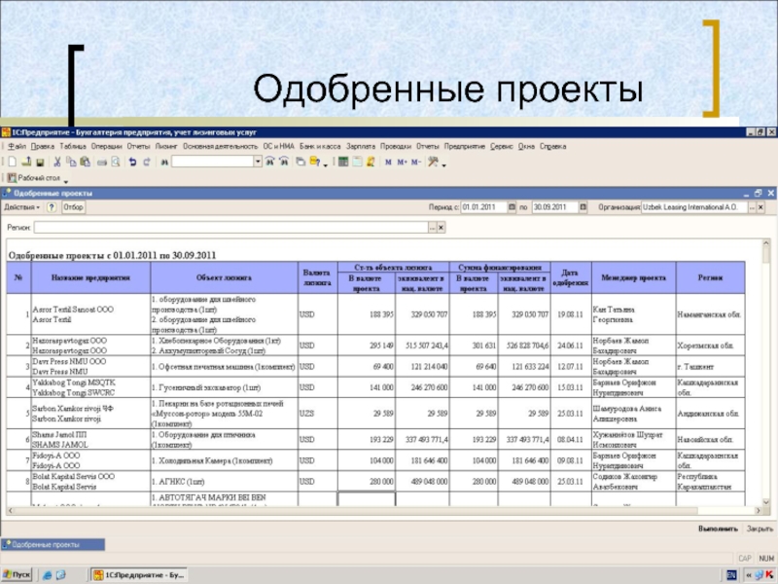Click the Find Previous binoculars icon
Image resolution: width=778 pixels, height=584 pixels.
point(284,162)
